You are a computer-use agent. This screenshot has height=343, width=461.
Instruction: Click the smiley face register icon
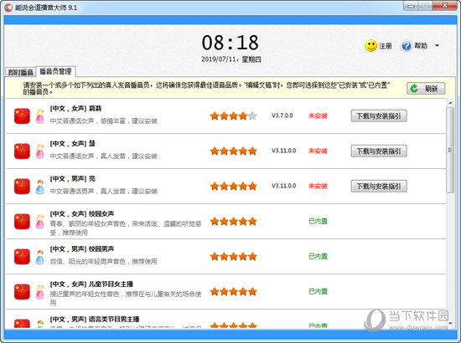point(370,46)
